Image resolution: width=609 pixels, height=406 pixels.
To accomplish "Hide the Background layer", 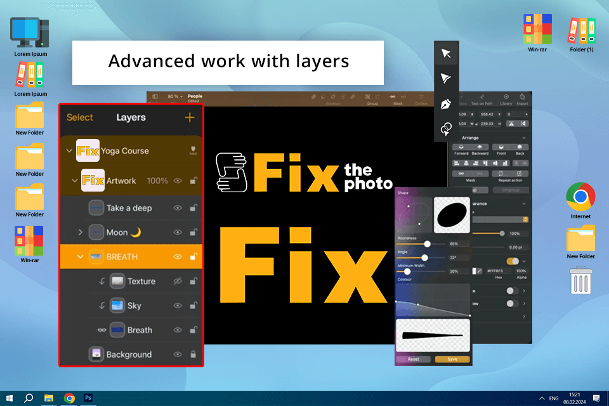I will click(x=178, y=355).
